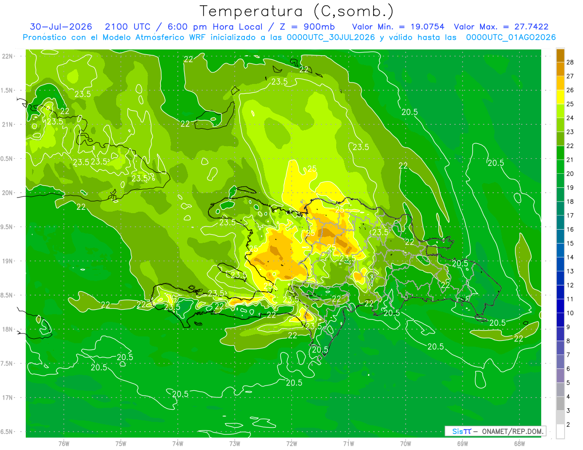The image size is (583, 450).
Task: Click the legend value "18"
Action: coord(570,201)
